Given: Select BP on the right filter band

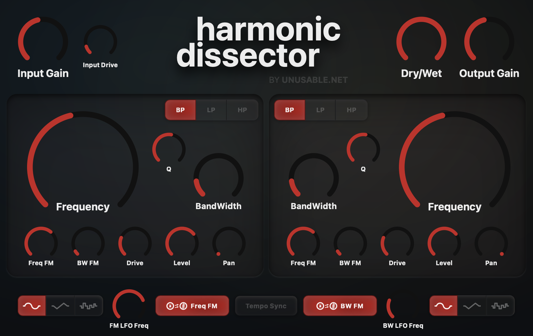Looking at the screenshot, I should pos(289,110).
